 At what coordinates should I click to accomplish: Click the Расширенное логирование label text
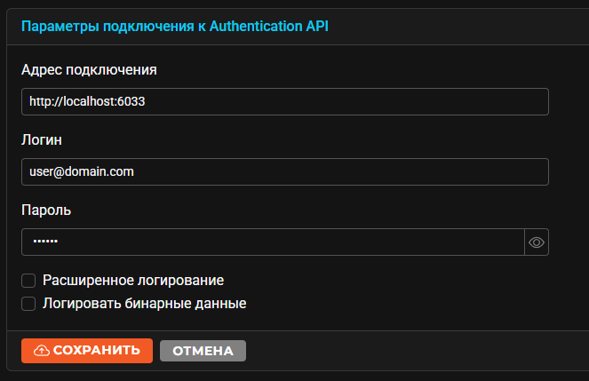tap(133, 281)
